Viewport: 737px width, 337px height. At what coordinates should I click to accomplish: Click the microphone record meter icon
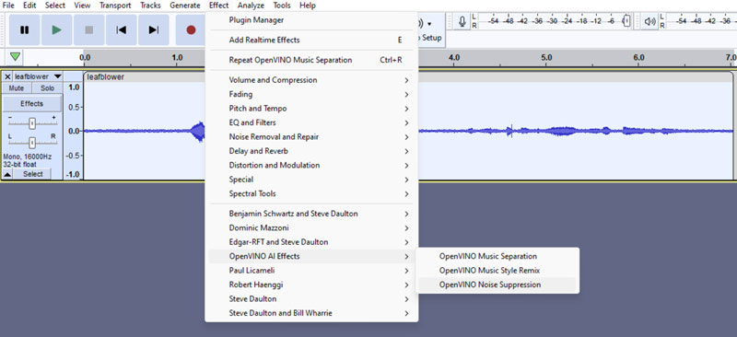pos(462,21)
